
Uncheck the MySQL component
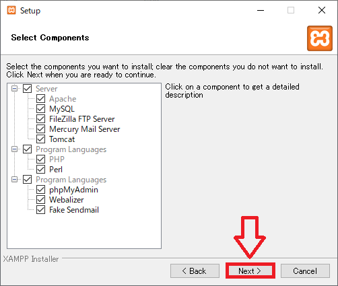coord(40,109)
